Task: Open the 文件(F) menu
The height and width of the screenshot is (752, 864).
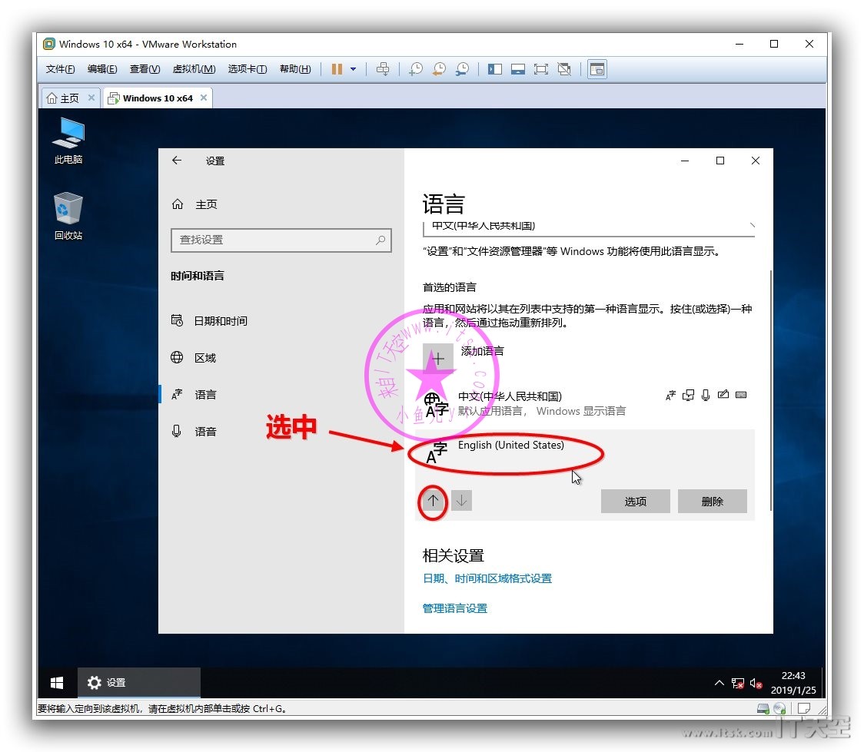Action: coord(60,69)
